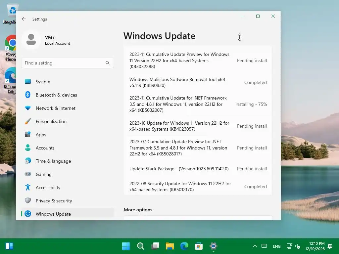Open the widgets button at taskbar left
This screenshot has height=254, width=339.
point(9,246)
